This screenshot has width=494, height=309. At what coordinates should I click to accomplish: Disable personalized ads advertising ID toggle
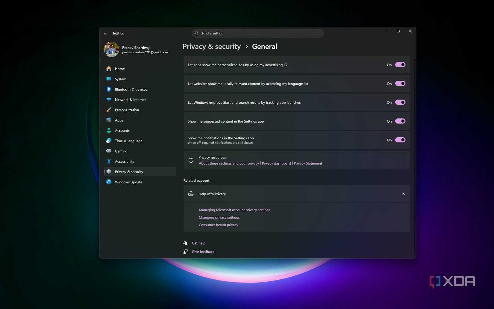(400, 65)
